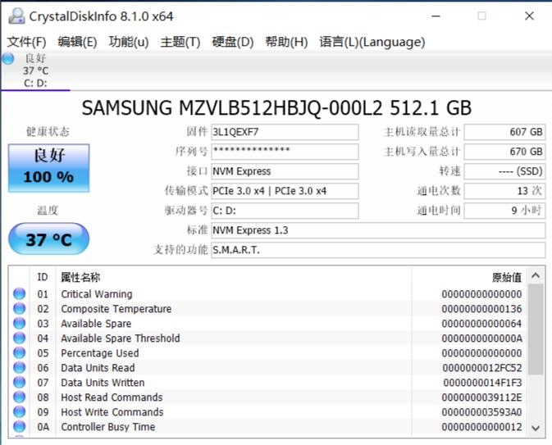
Task: Select the Available Spare Threshold attribute name
Action: point(121,338)
